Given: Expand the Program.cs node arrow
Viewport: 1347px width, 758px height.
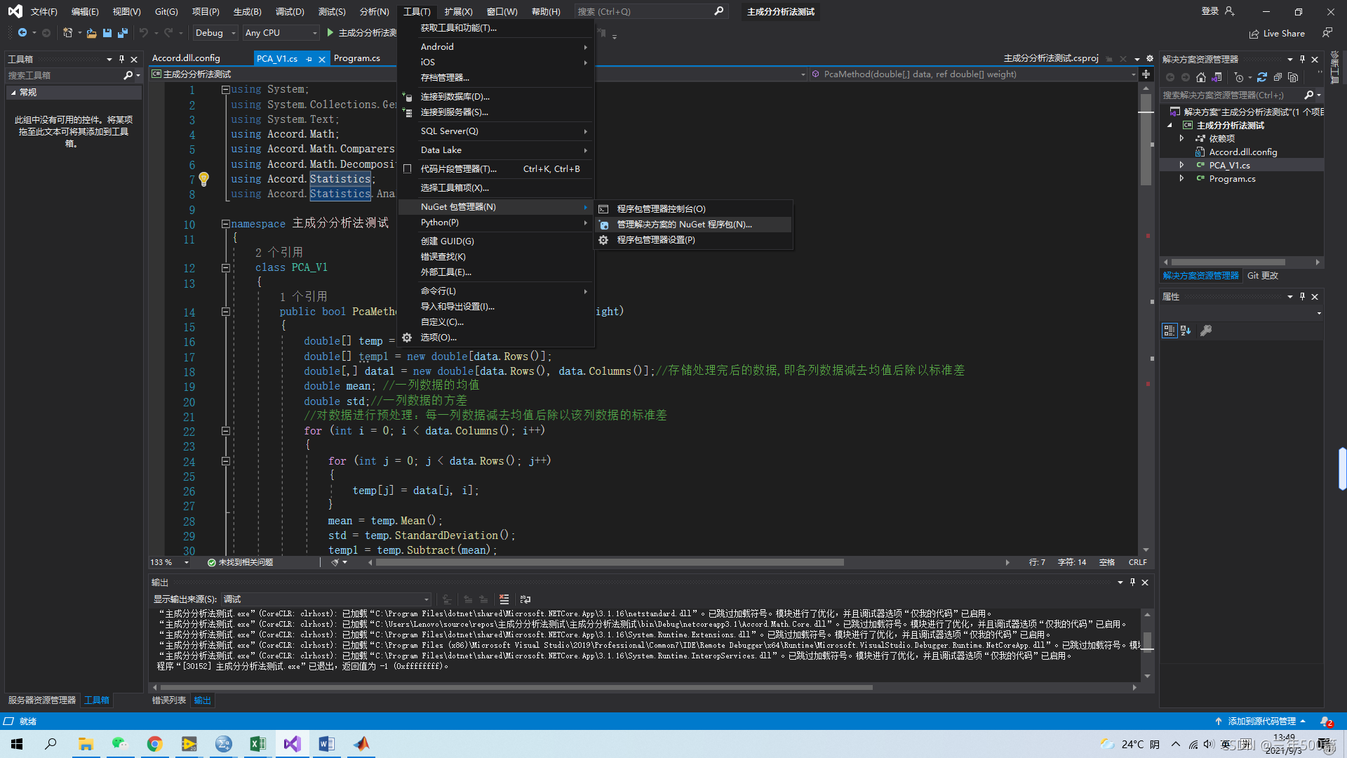Looking at the screenshot, I should coord(1182,178).
